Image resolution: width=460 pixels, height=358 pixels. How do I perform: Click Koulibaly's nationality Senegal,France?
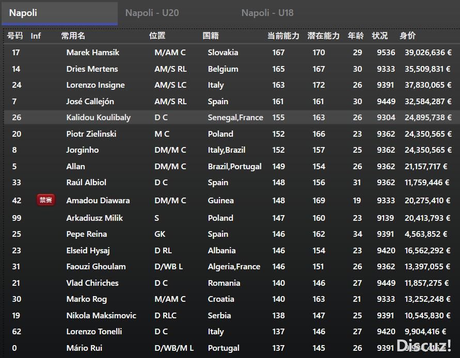pos(235,118)
